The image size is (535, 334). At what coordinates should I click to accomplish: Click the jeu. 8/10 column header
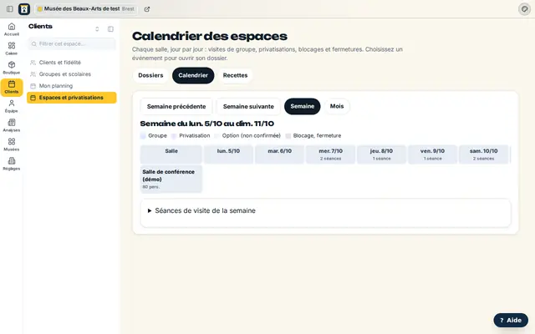click(x=381, y=154)
